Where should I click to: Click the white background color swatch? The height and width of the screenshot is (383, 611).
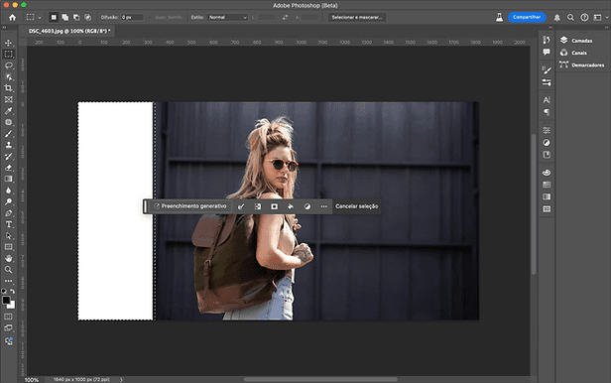click(x=12, y=306)
